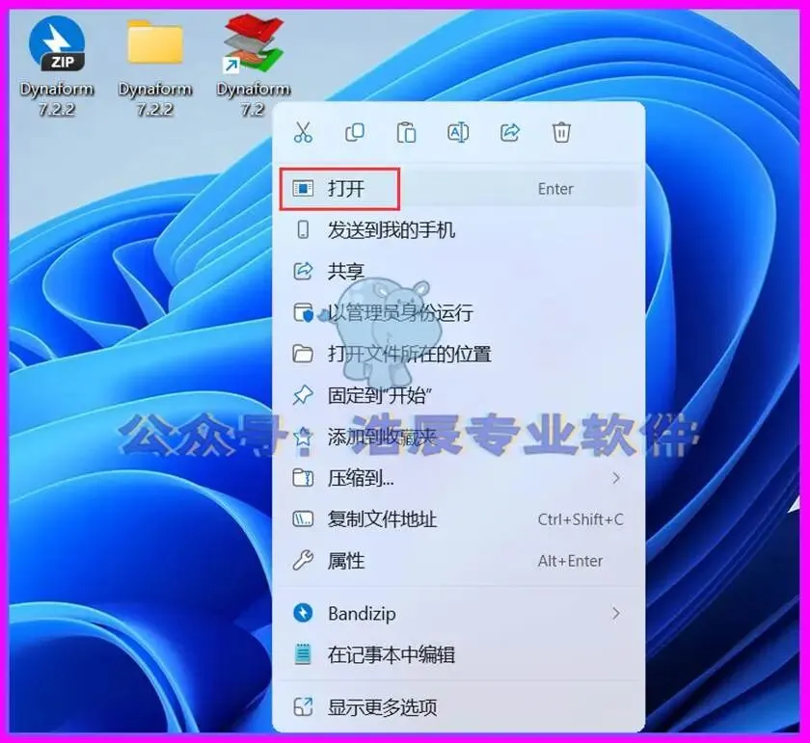The height and width of the screenshot is (743, 810).
Task: Choose 显示更多选项
Action: (458, 706)
